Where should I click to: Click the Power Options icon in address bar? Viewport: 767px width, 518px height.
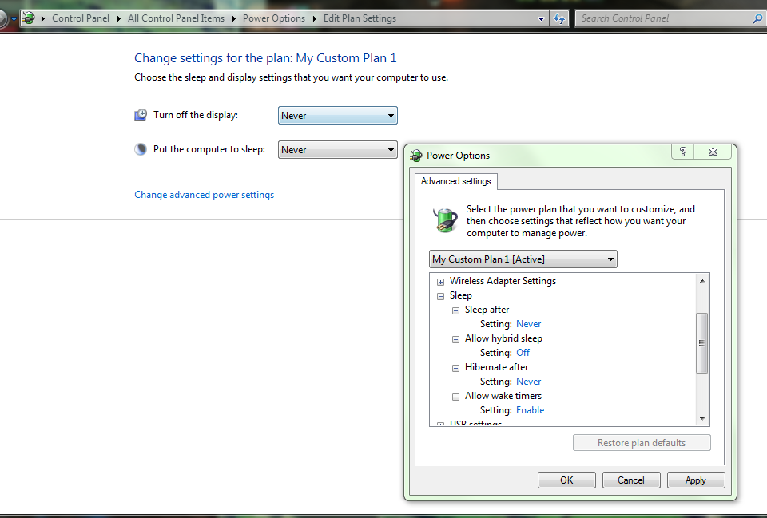[x=29, y=18]
